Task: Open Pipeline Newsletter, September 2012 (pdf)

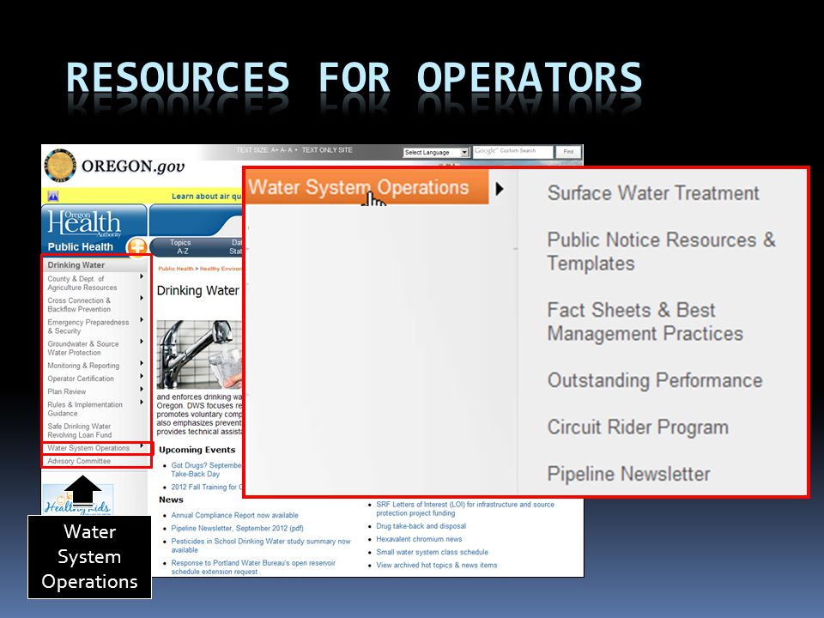Action: 237,528
